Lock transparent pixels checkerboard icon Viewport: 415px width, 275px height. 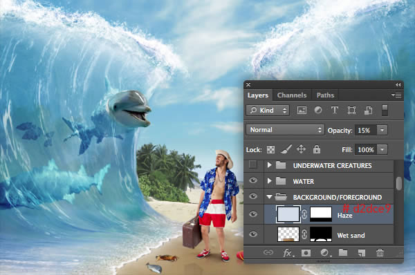(270, 150)
